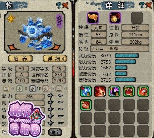
Task: Increase 武力 with the plus button
Action: (x=50, y=96)
